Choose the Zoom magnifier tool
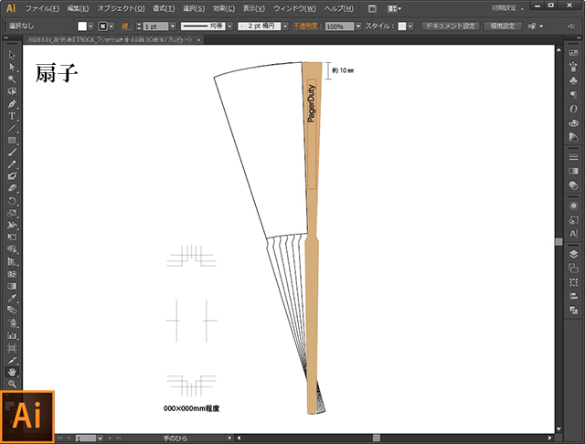The height and width of the screenshot is (444, 585). coord(12,384)
